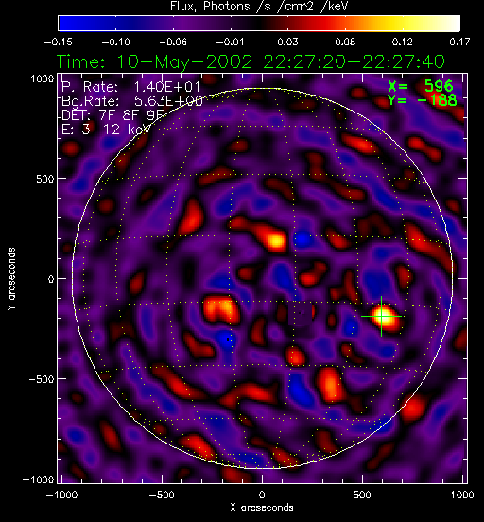This screenshot has width=484, height=522.
Task: Click the DET: 7F 8F 9F label
Action: point(112,115)
